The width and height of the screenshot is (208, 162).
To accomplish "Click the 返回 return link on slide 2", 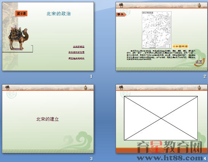I will pos(199,62).
